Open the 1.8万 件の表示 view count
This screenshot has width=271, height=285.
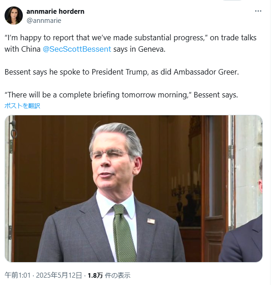click(x=109, y=275)
